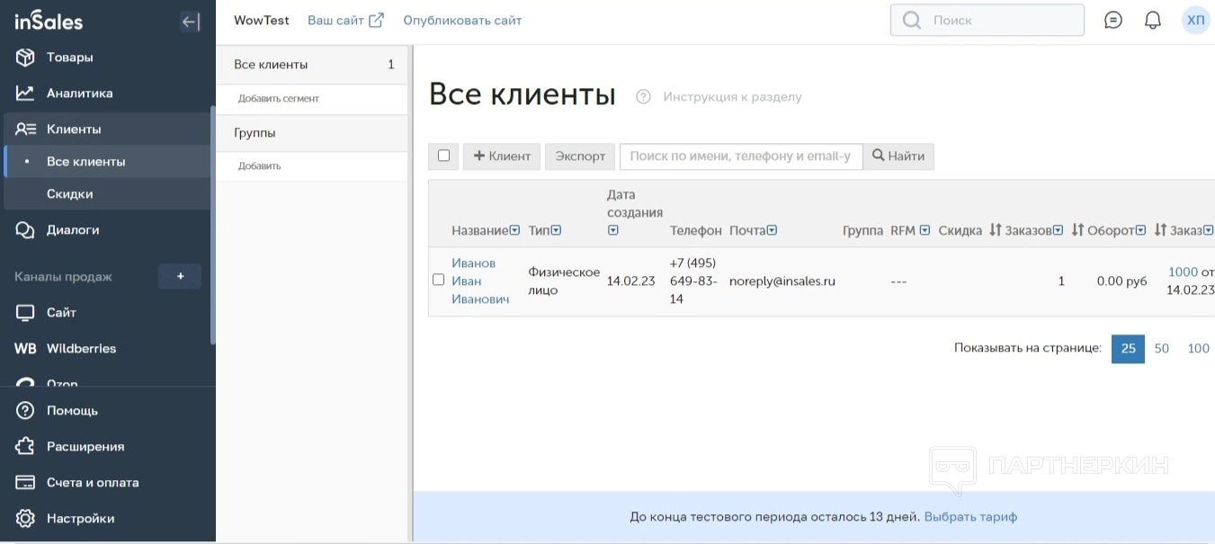Click the help question mark icon
1215x544 pixels.
click(643, 97)
